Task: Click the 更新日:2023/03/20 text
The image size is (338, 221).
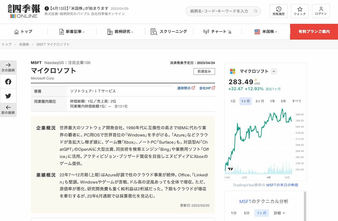Action: click(x=195, y=206)
